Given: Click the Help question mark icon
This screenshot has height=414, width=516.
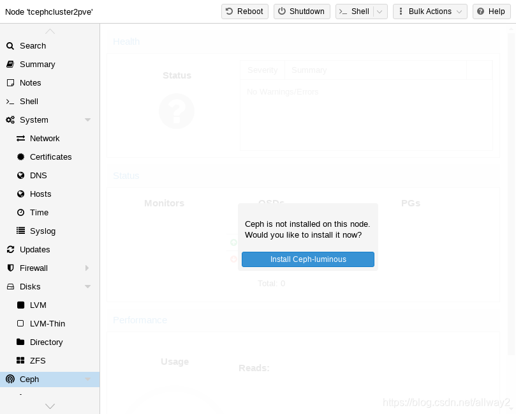Looking at the screenshot, I should [x=480, y=11].
